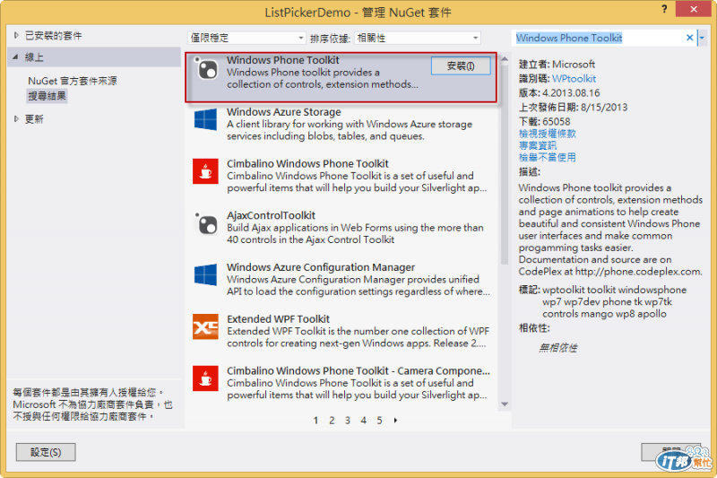This screenshot has width=717, height=478.
Task: Close the NuGet package manager dialog
Action: point(693,9)
